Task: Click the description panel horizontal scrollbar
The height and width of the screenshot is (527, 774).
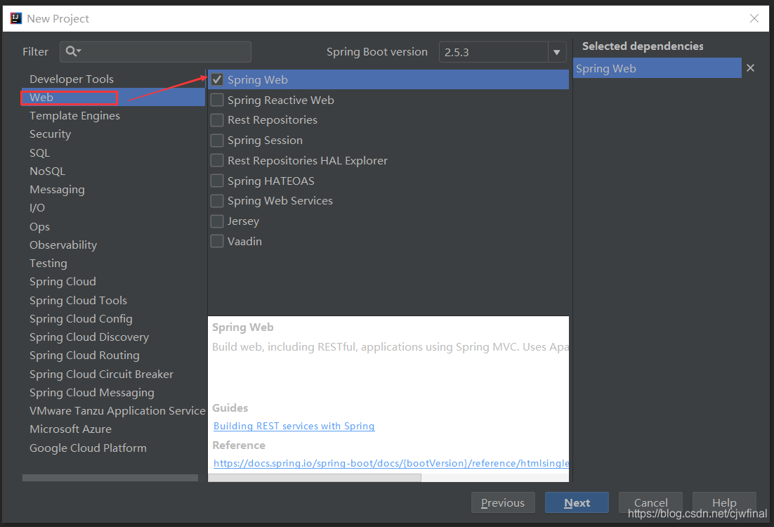Action: pyautogui.click(x=315, y=478)
